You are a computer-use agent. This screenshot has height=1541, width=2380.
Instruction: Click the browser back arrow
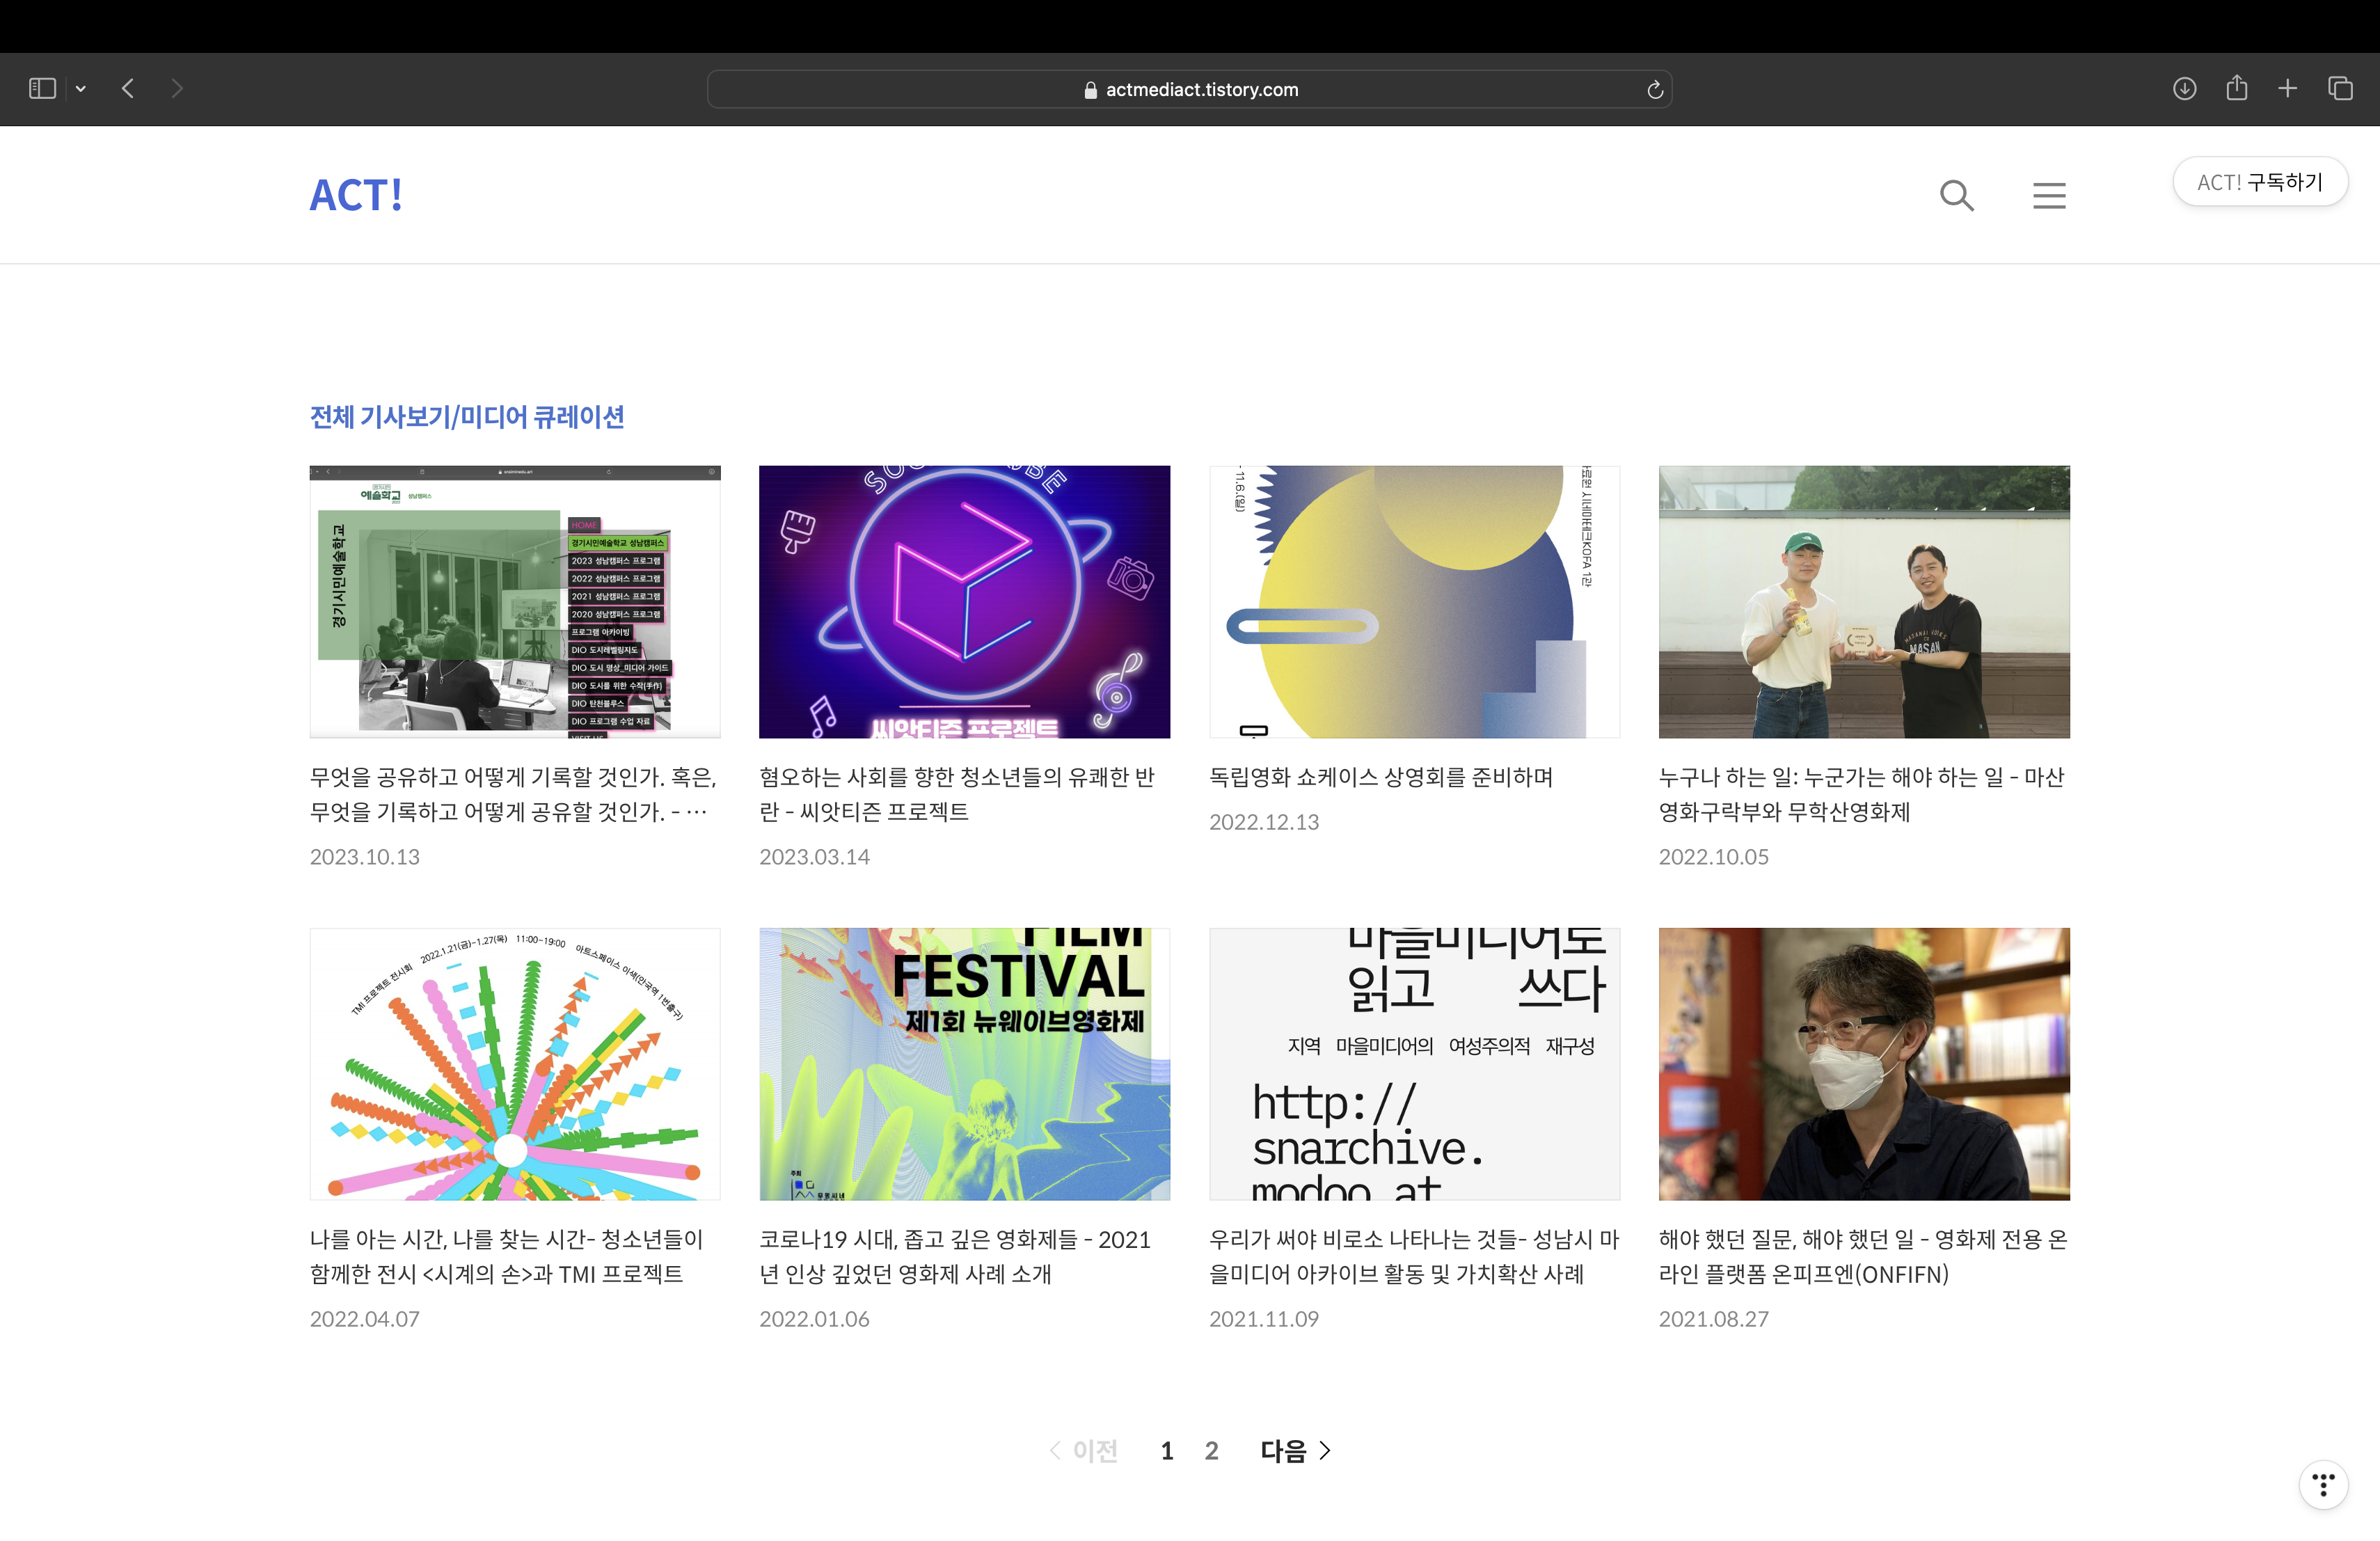point(128,89)
